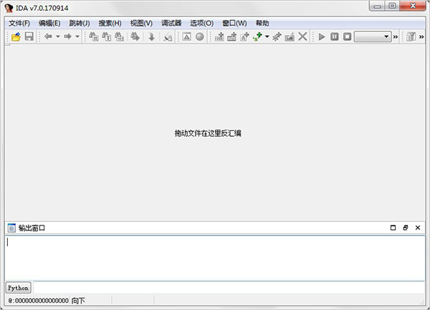Click the third binoculars search icon
The width and height of the screenshot is (430, 310).
tap(119, 37)
